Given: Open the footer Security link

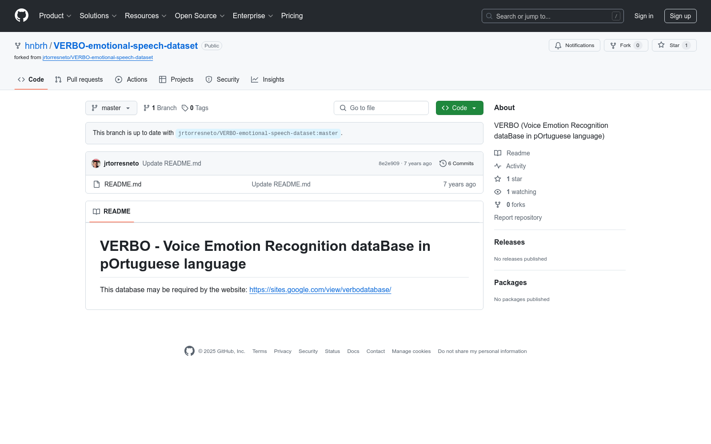Looking at the screenshot, I should [x=308, y=351].
